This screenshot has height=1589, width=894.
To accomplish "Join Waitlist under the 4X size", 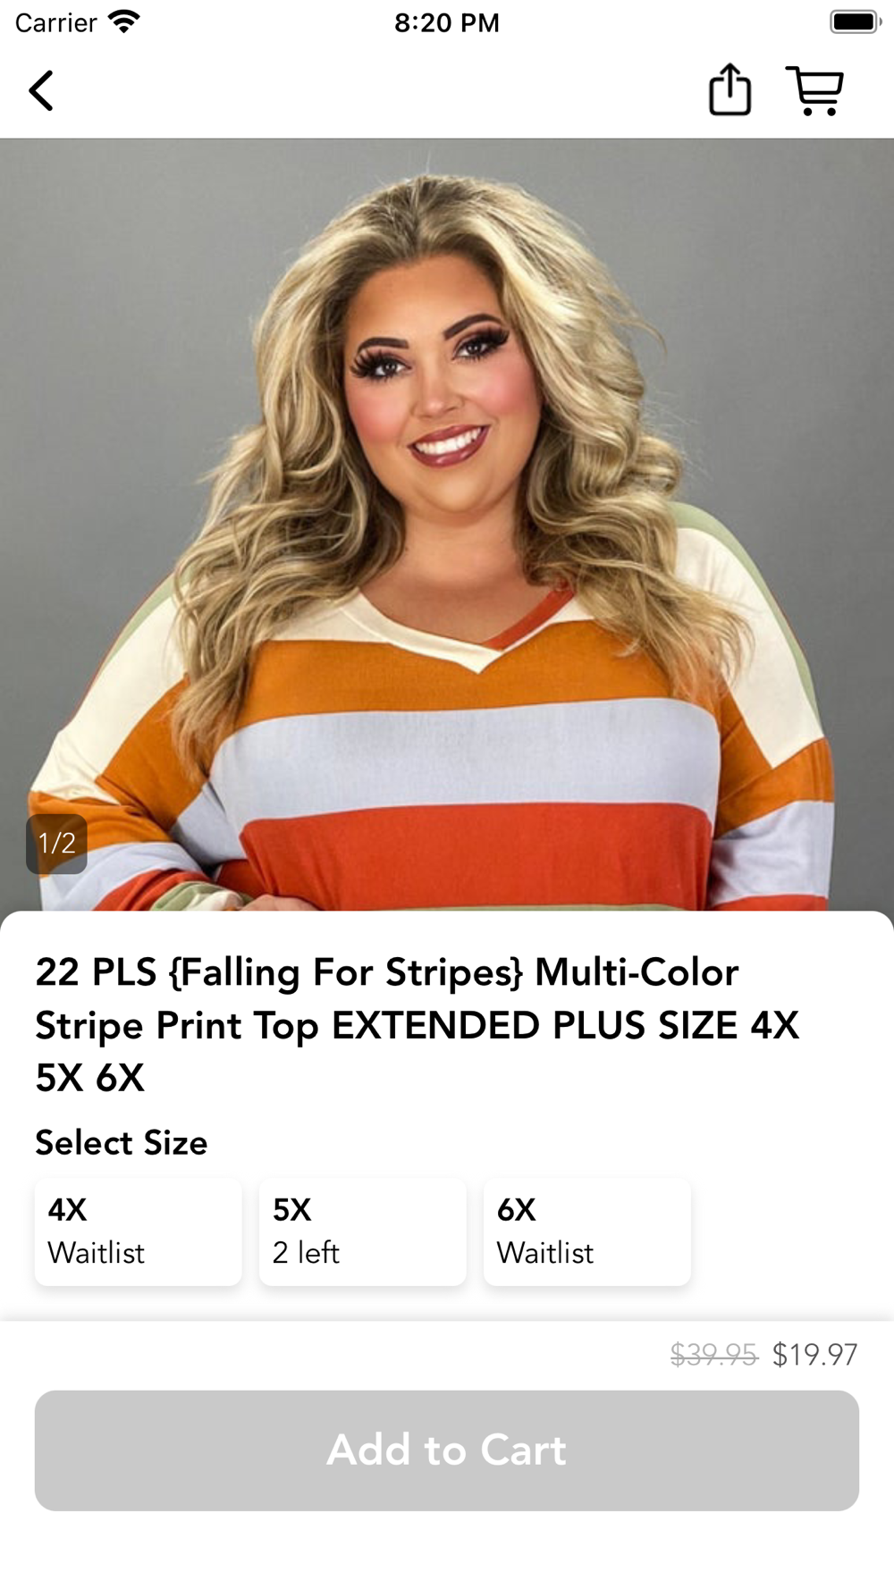I will click(97, 1253).
